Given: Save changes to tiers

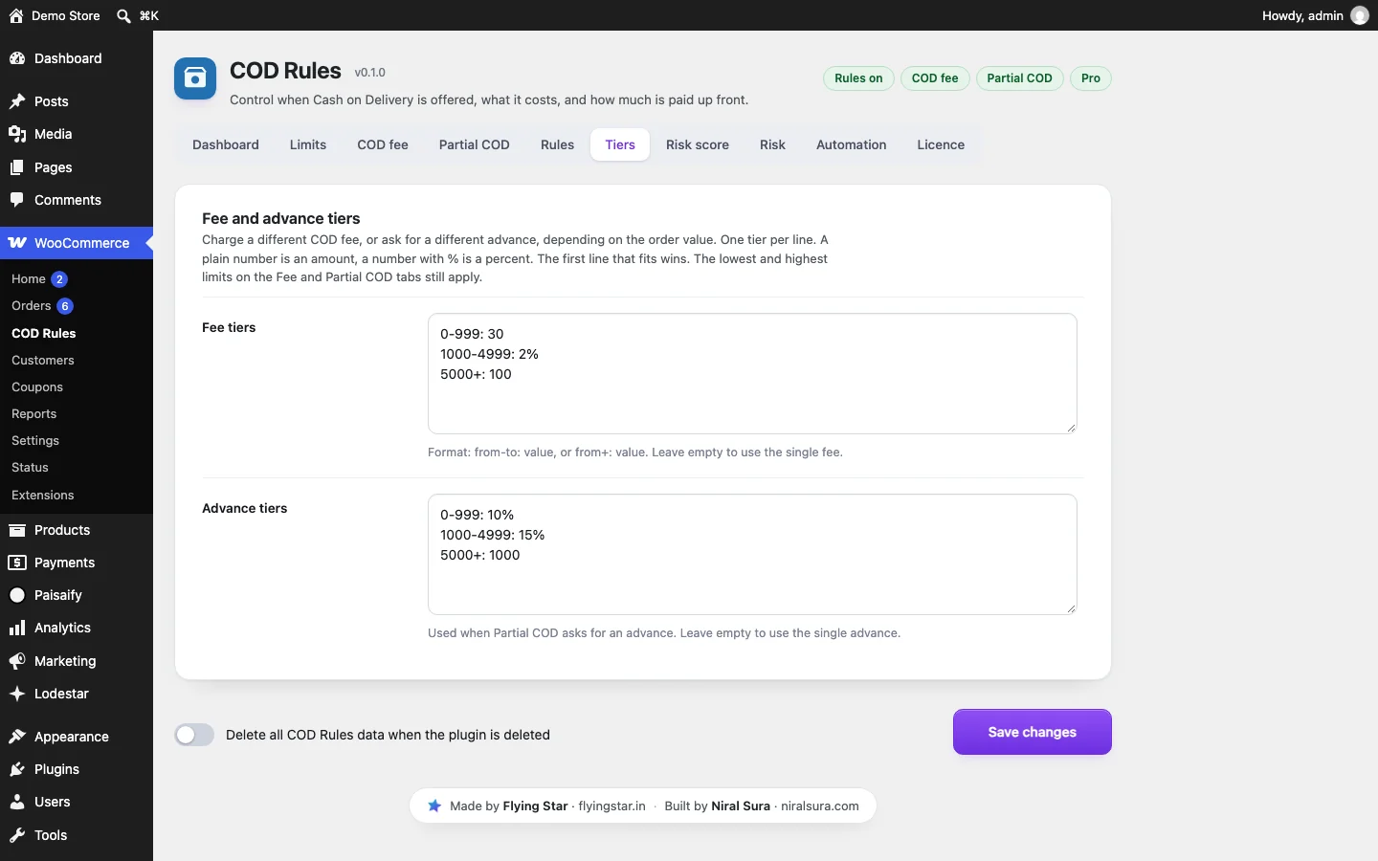Looking at the screenshot, I should (1033, 732).
